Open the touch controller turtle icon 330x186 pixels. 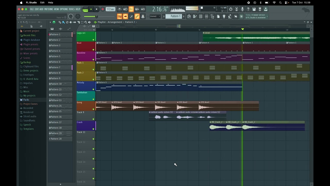(235, 17)
